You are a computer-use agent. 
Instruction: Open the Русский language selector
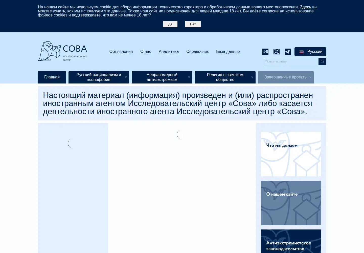click(x=310, y=52)
